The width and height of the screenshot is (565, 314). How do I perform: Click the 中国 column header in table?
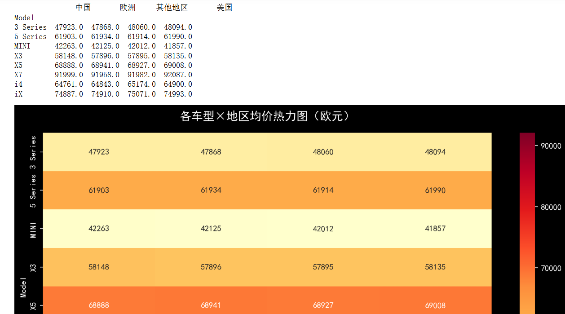point(83,8)
